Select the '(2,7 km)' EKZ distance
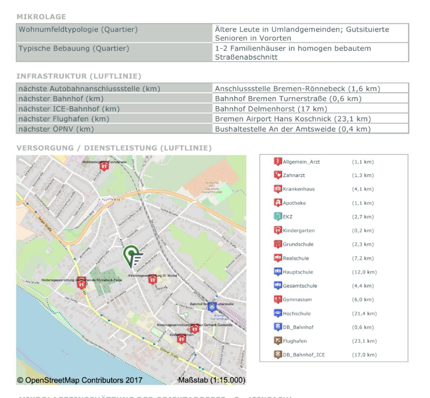 363,217
